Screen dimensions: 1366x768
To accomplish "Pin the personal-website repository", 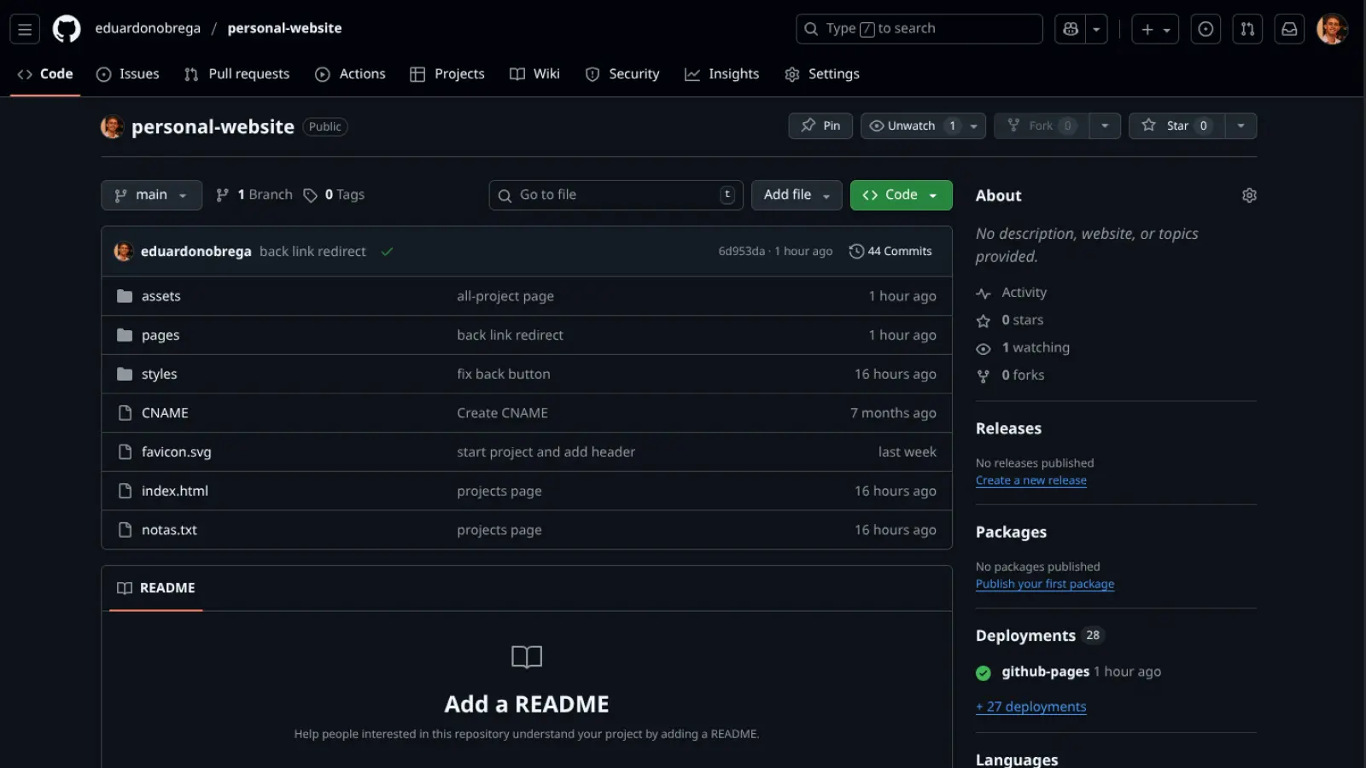I will tap(820, 126).
